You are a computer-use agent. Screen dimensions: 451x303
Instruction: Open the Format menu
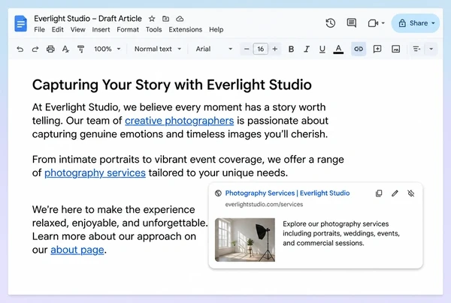click(128, 29)
